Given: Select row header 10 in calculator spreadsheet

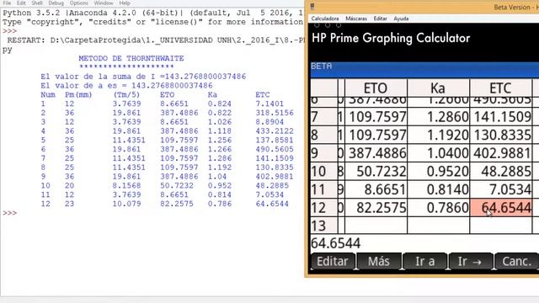Looking at the screenshot, I should [x=323, y=171].
